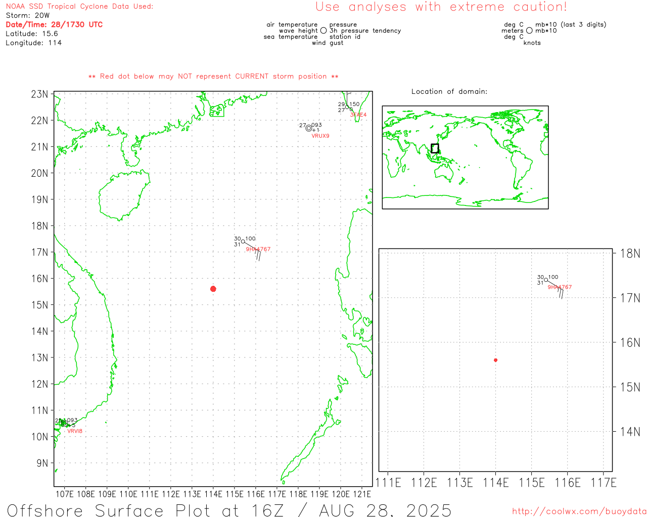The image size is (647, 517).
Task: Click 'mb*10 (last 3 digits)' legend text
Action: point(571,25)
